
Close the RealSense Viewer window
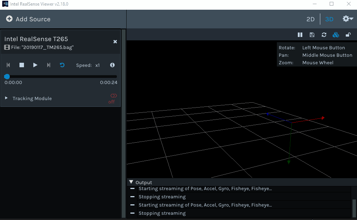pyautogui.click(x=349, y=4)
